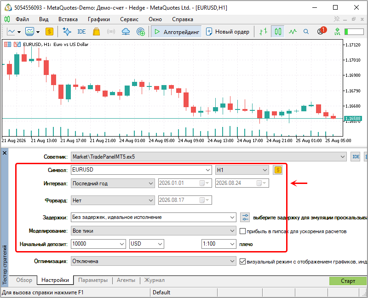The width and height of the screenshot is (368, 298).
Task: Click the gold dollar icon in toolbar
Action: 49,31
